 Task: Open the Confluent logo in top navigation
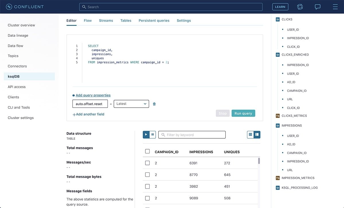tap(24, 6)
